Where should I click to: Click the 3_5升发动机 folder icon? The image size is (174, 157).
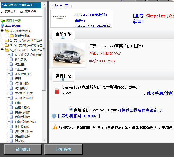click(7, 45)
